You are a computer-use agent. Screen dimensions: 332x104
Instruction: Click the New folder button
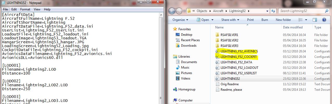[x=283, y=20]
